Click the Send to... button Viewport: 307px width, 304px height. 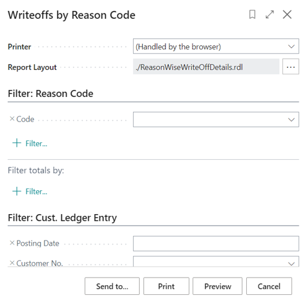(112, 286)
